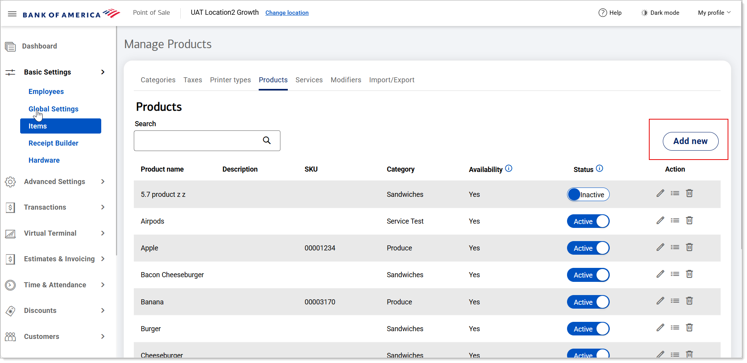Expand the Transactions chevron
This screenshot has width=747, height=363.
coord(103,207)
